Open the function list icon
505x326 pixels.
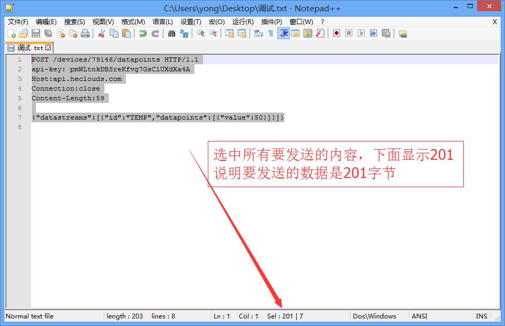pyautogui.click(x=320, y=34)
